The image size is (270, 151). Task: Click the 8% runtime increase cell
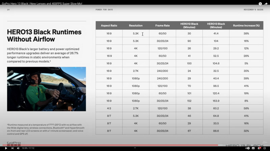coord(246,101)
